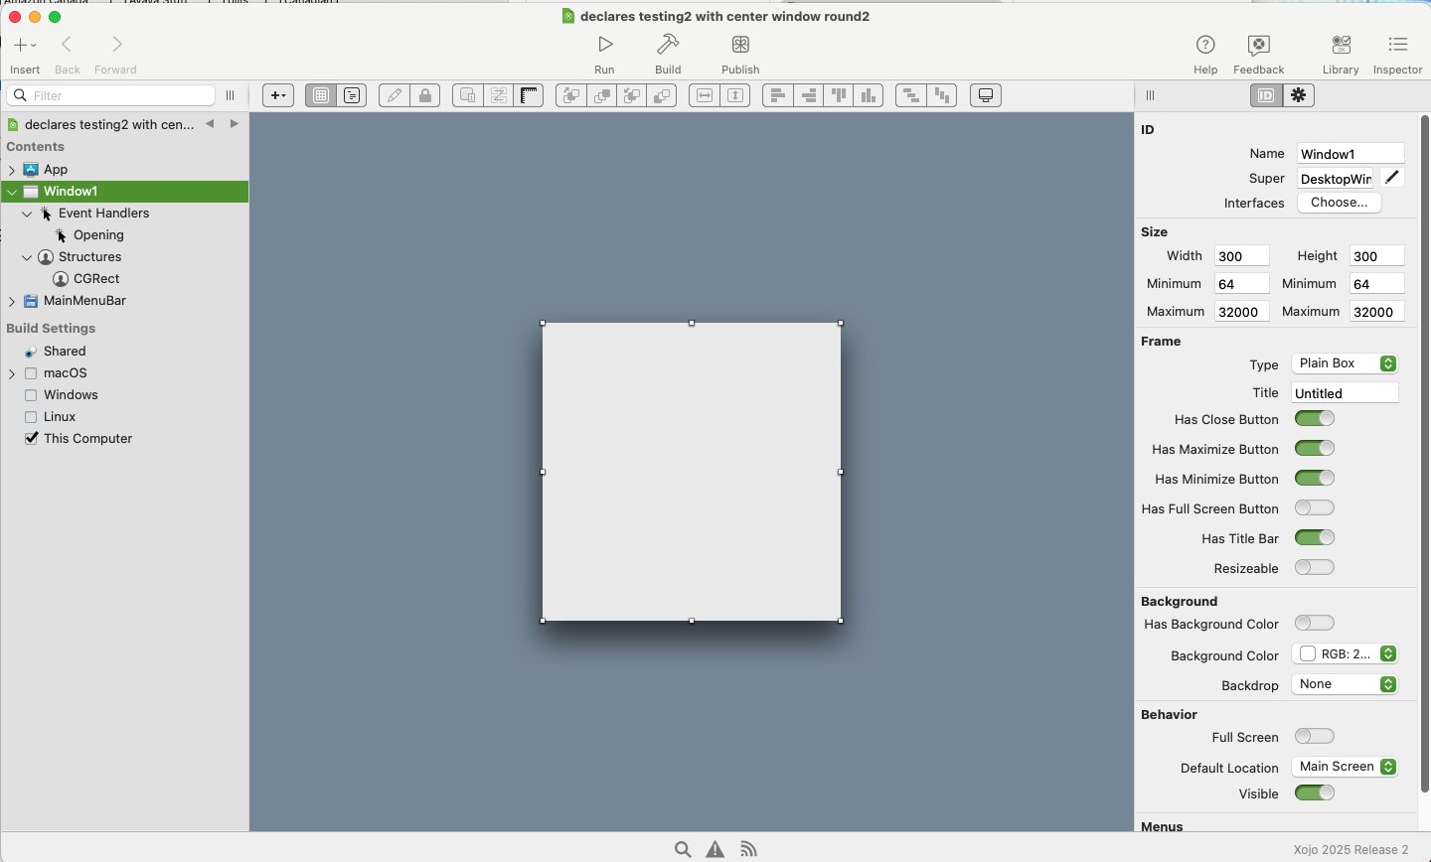Click the warning triangle icon in the bottom bar
Screen dimensions: 1431x862
tap(715, 849)
